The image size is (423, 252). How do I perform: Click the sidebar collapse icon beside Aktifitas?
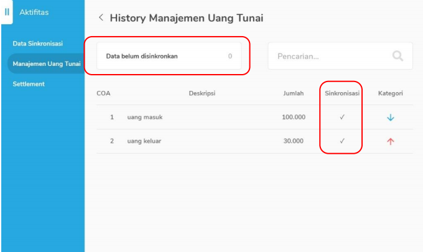(7, 12)
